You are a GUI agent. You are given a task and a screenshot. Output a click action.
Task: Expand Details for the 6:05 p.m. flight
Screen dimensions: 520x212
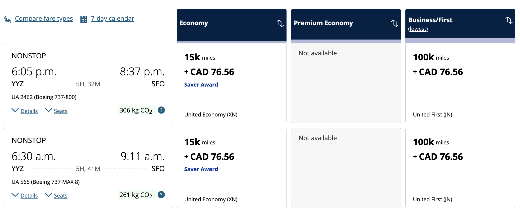click(x=29, y=111)
